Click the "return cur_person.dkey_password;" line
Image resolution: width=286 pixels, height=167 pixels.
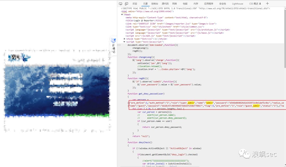point(162,127)
